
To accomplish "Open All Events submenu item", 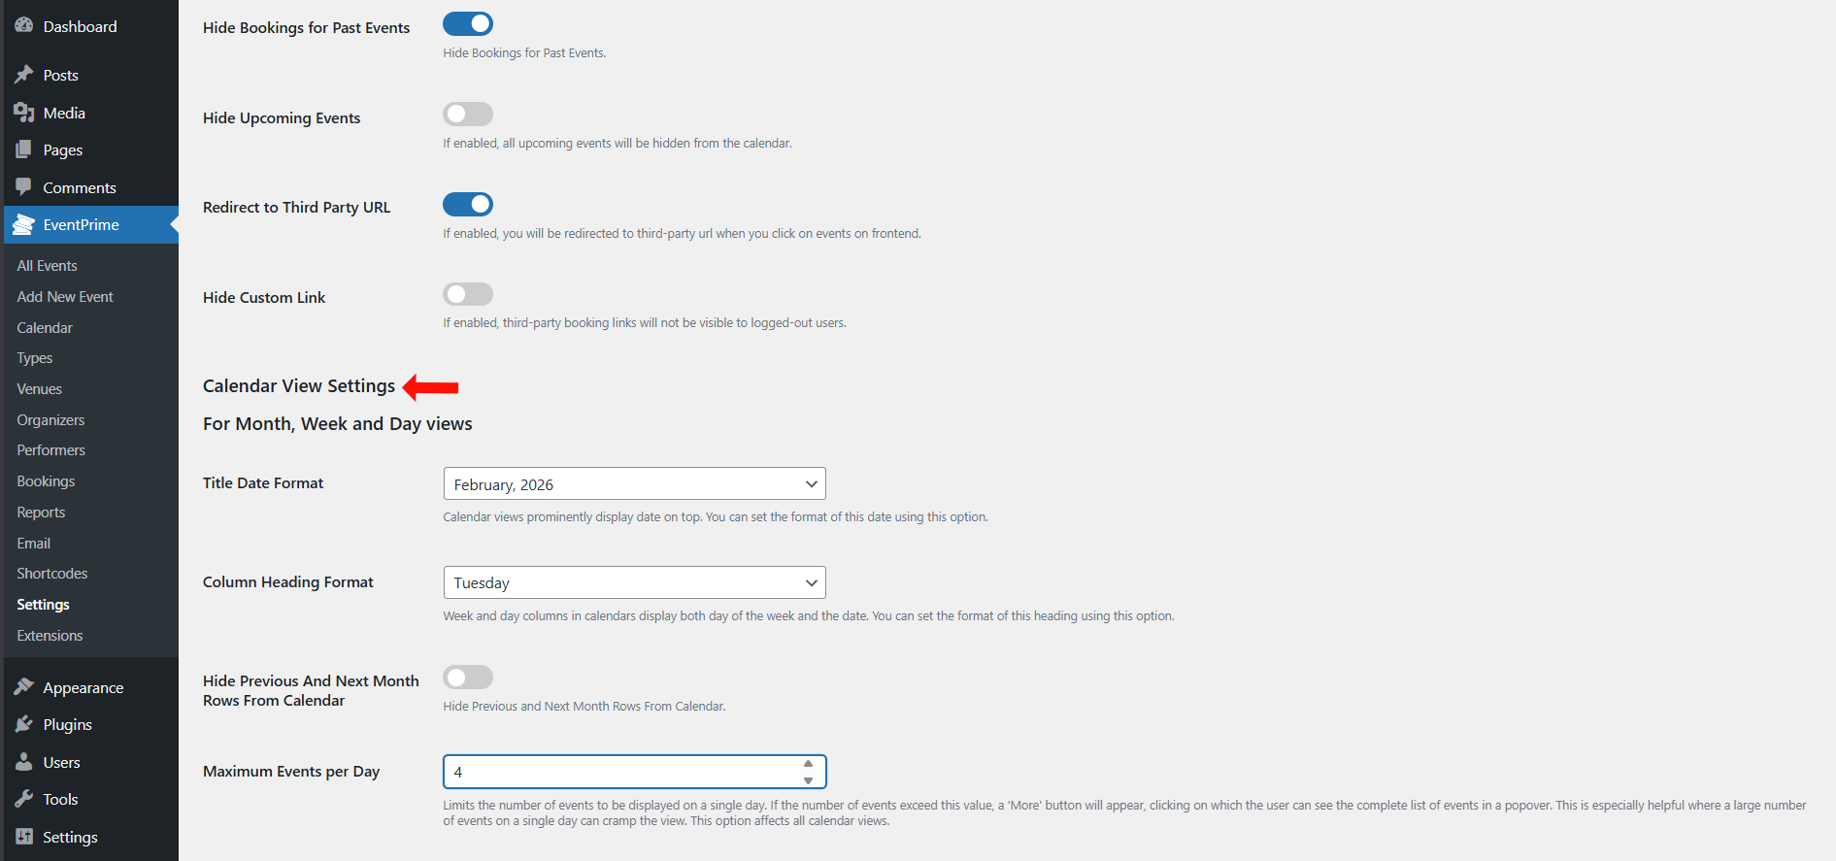I will (47, 266).
